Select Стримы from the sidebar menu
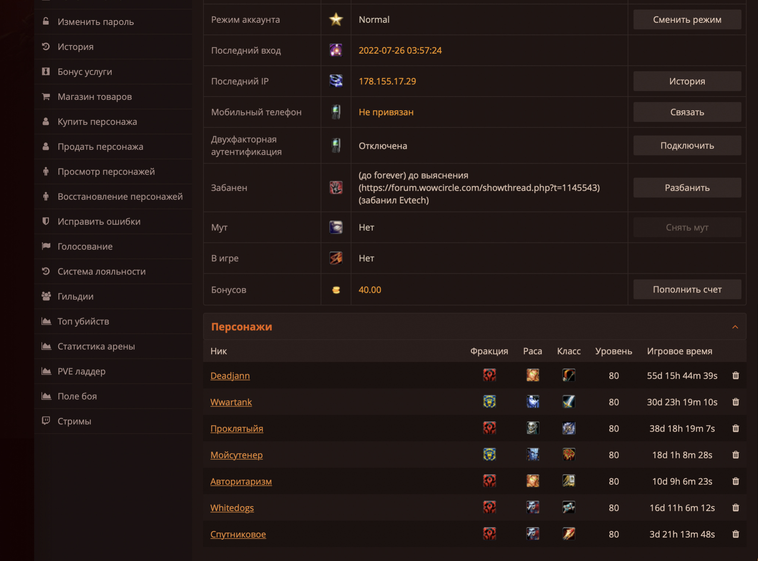Viewport: 758px width, 561px height. pyautogui.click(x=74, y=421)
